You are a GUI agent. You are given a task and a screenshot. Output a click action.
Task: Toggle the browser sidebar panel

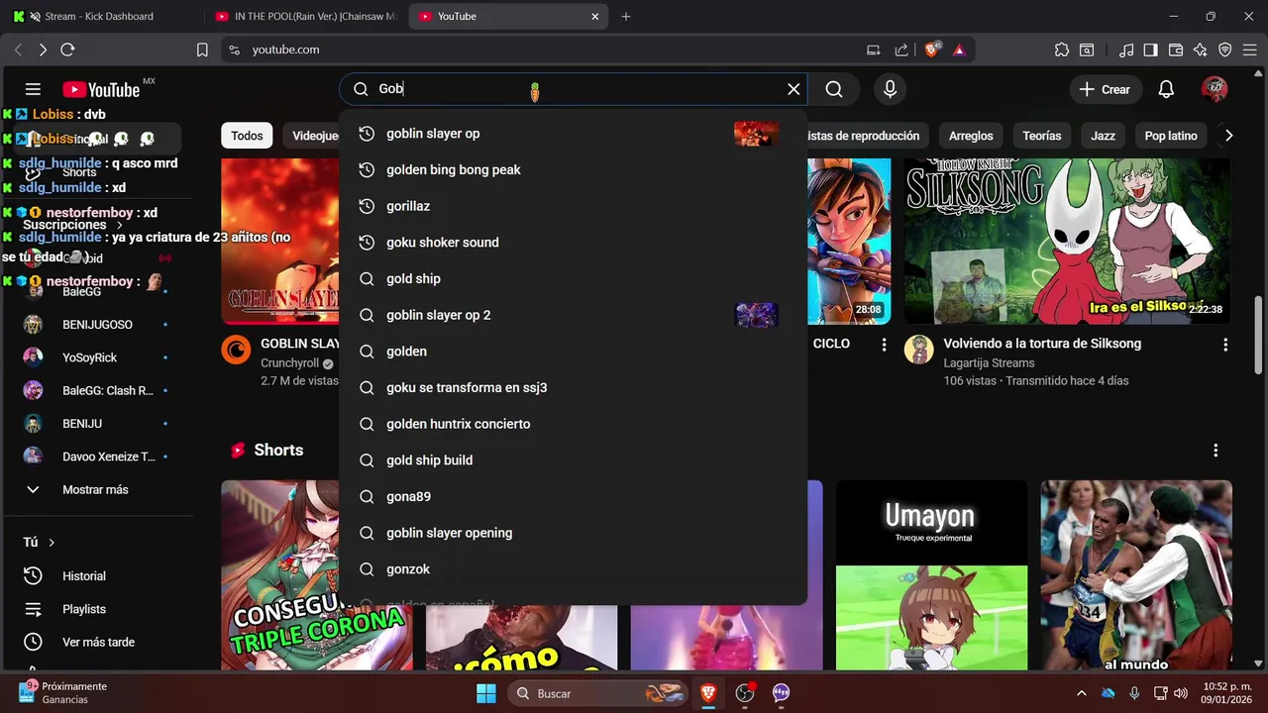(x=1151, y=50)
